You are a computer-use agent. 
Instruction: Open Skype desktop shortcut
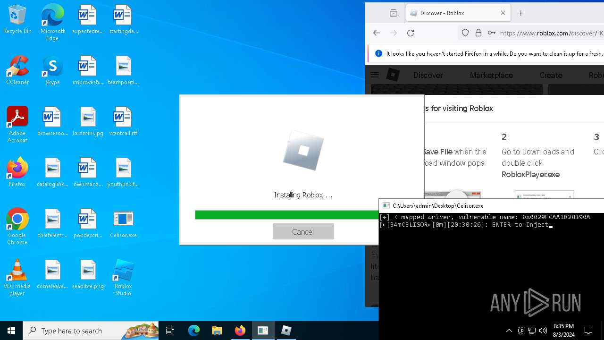pos(52,71)
